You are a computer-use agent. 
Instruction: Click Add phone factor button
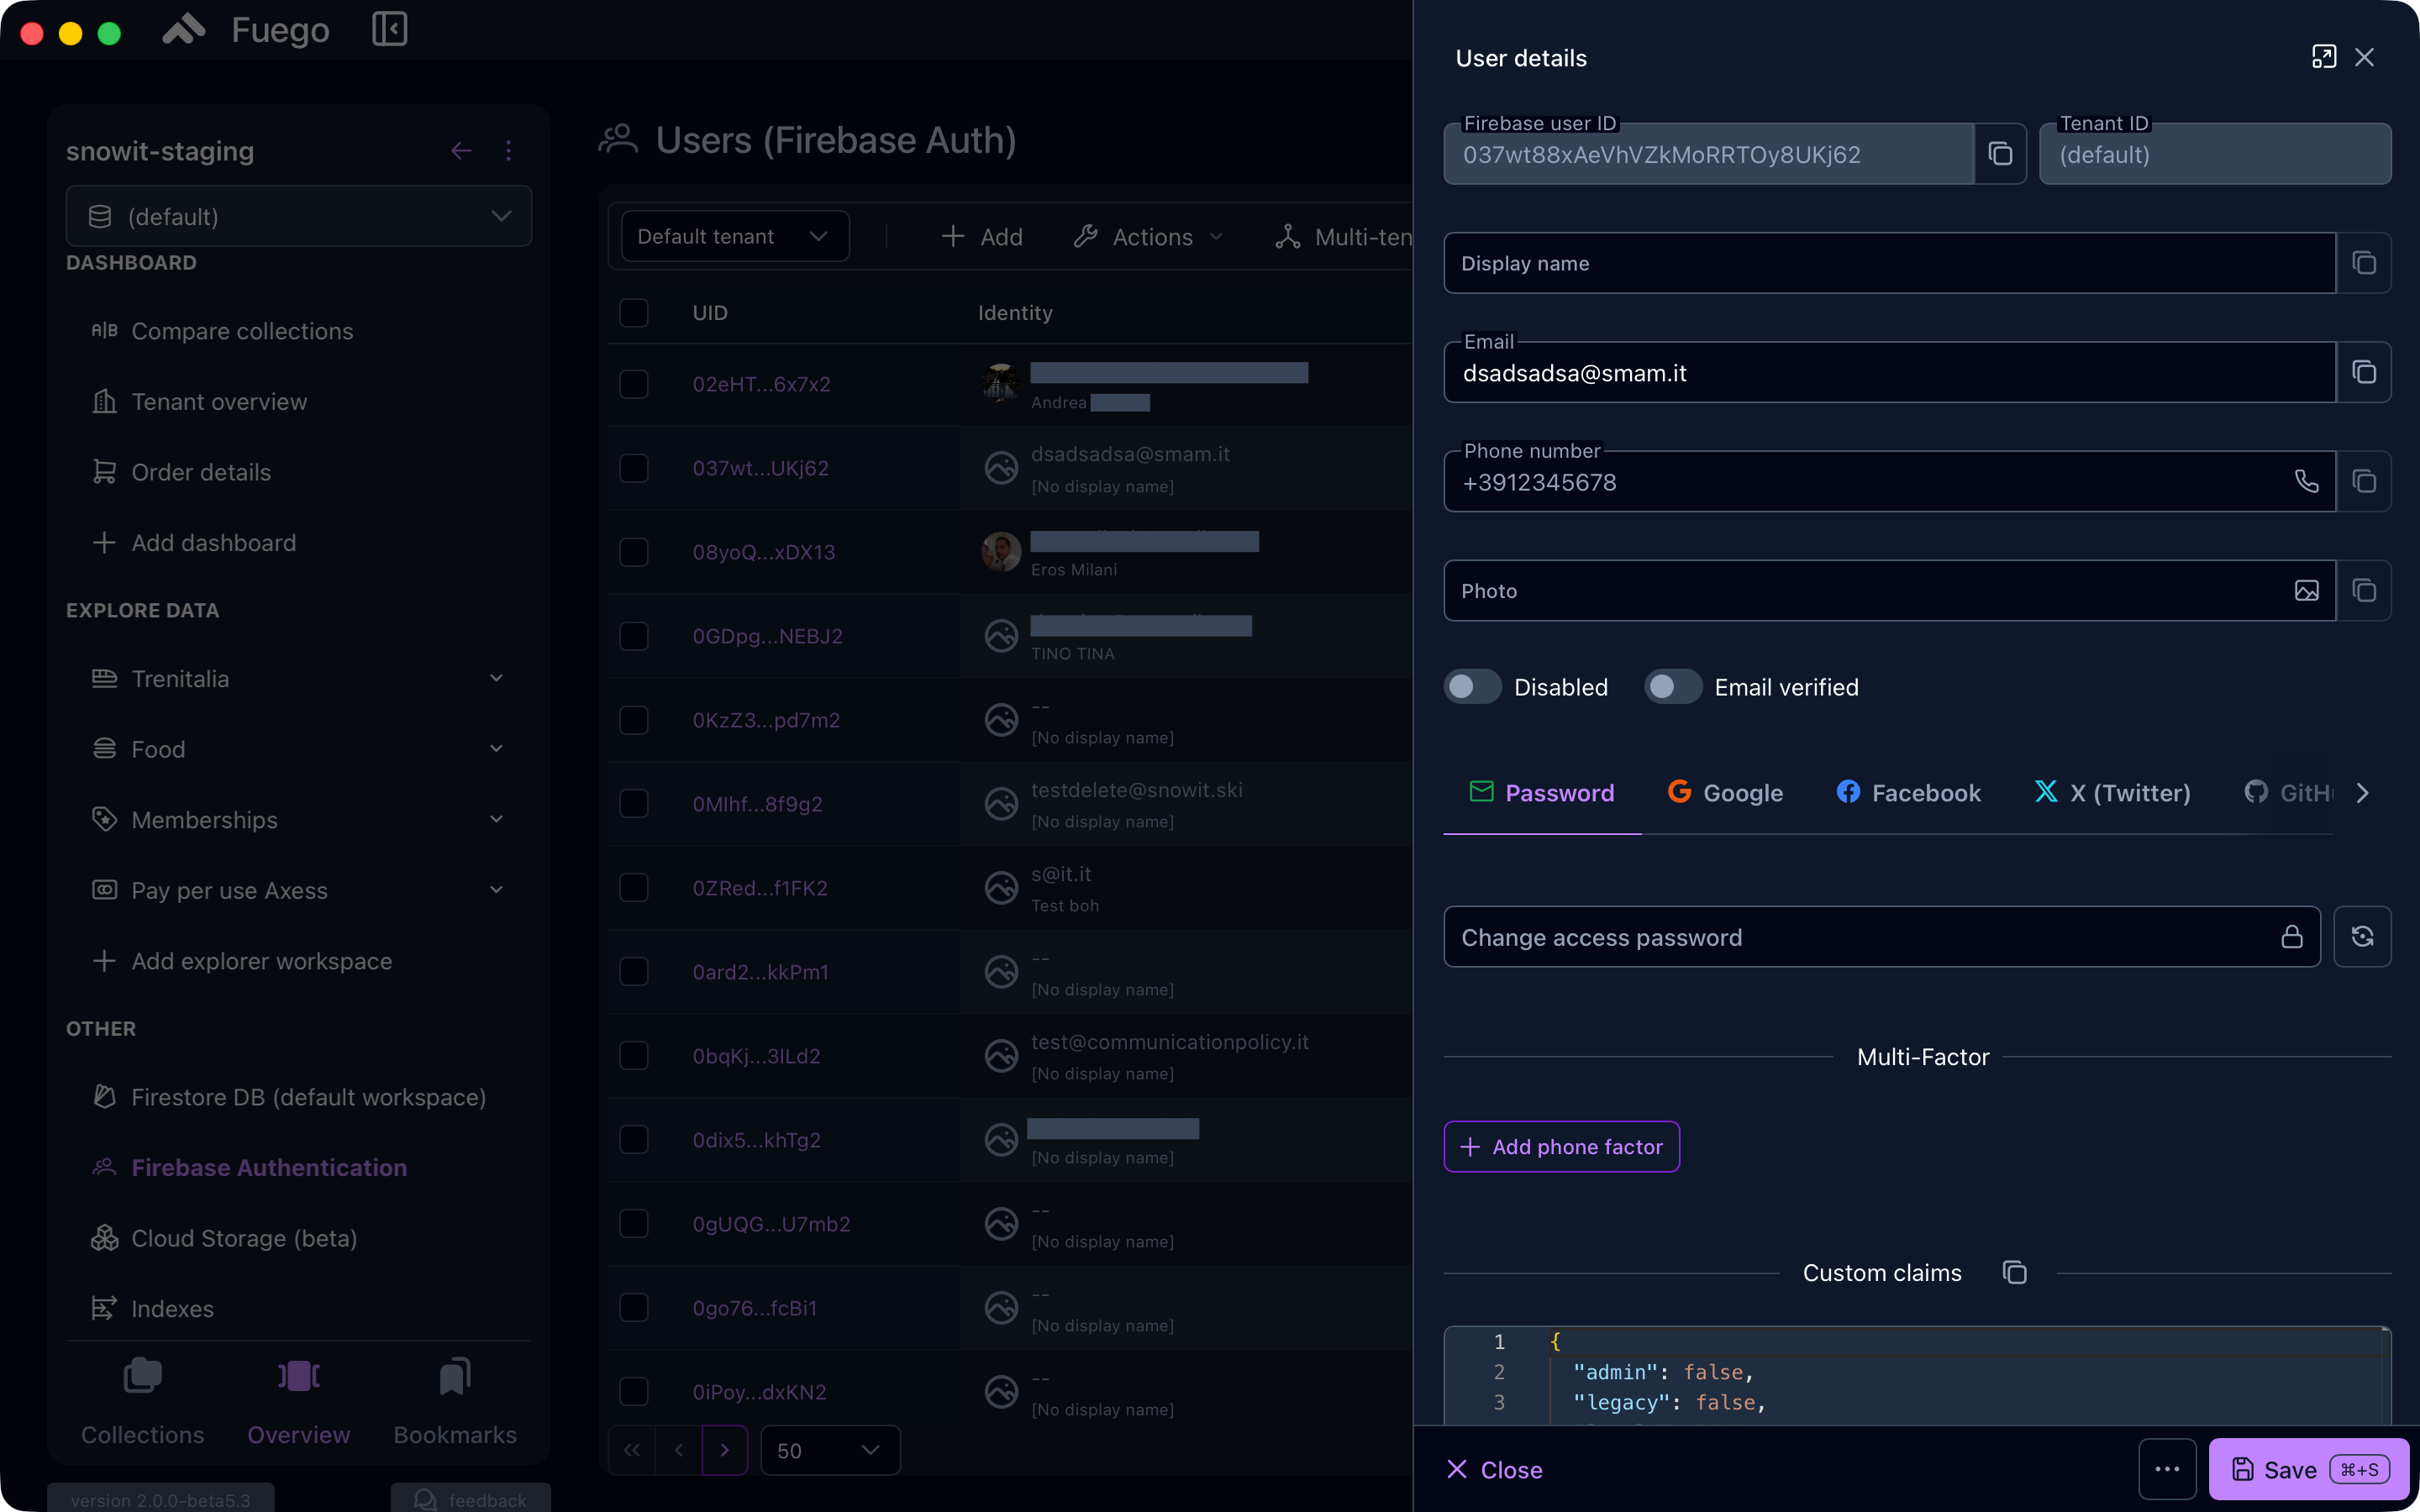click(x=1562, y=1146)
